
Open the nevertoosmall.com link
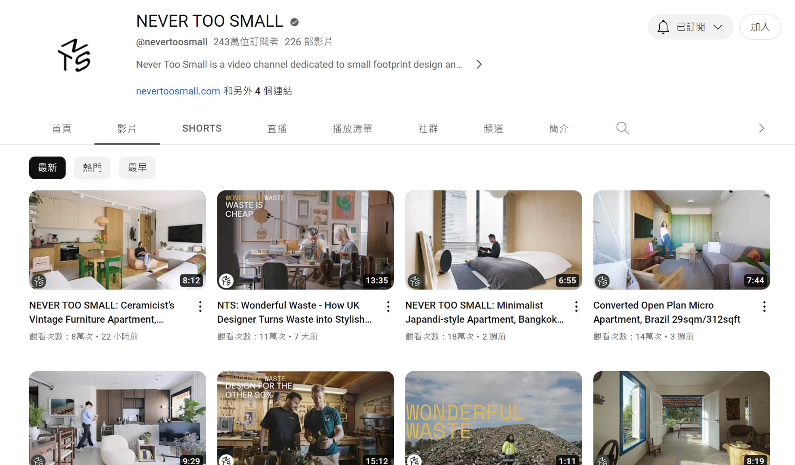pos(178,91)
